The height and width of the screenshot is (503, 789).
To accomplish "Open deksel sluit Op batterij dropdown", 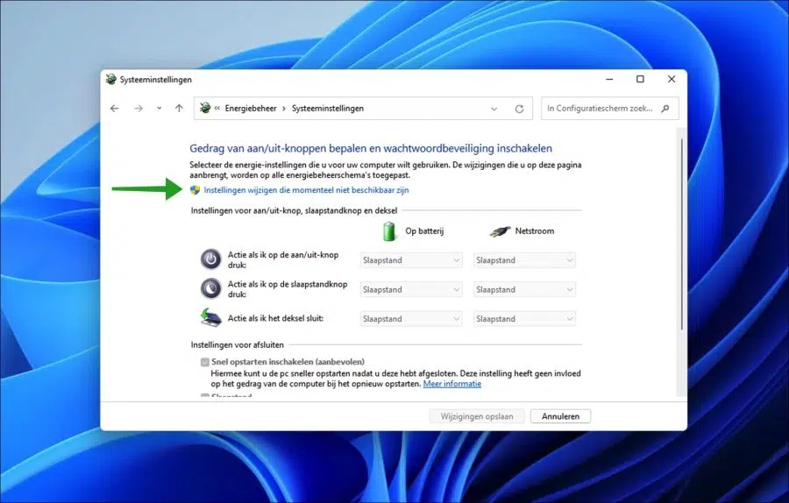I will click(x=411, y=319).
